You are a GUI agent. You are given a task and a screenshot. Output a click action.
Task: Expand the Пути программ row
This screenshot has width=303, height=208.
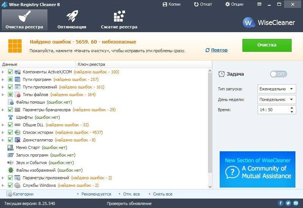(x=3, y=79)
